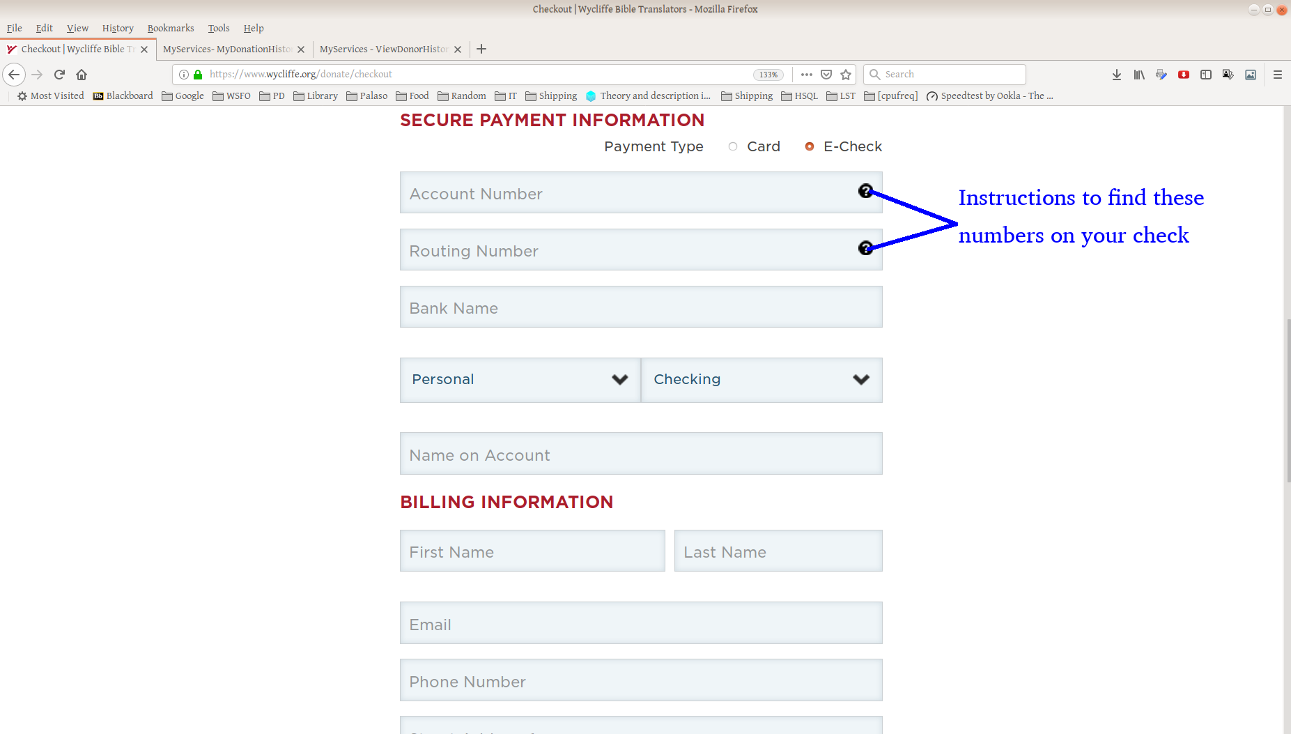Image resolution: width=1291 pixels, height=734 pixels.
Task: Open the WSFO bookmarks folder
Action: click(231, 96)
